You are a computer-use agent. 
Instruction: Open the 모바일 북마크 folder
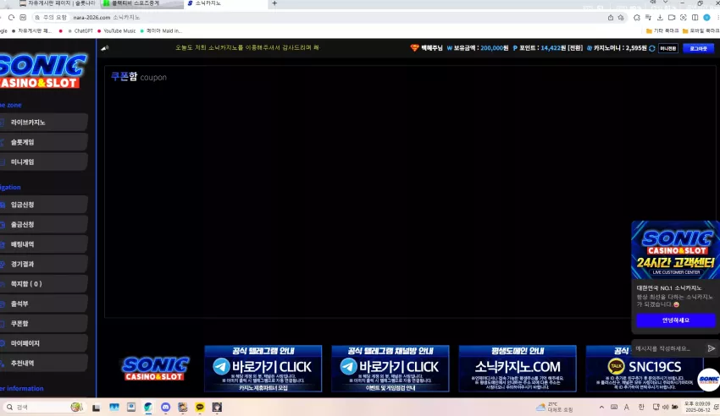[701, 30]
